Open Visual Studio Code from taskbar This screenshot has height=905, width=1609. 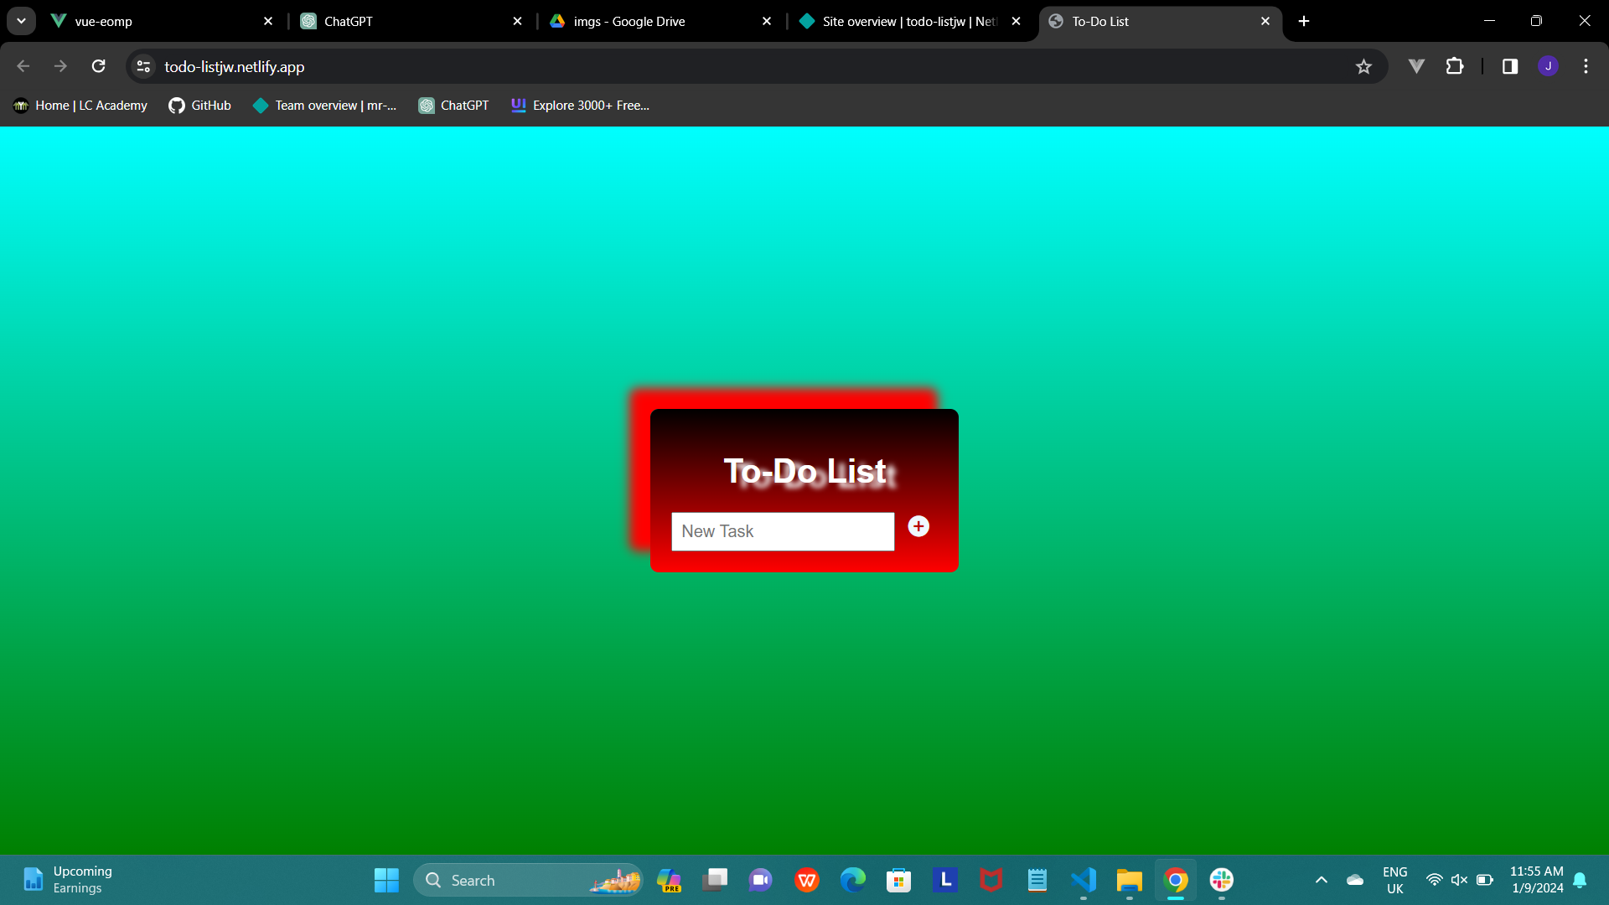coord(1083,880)
